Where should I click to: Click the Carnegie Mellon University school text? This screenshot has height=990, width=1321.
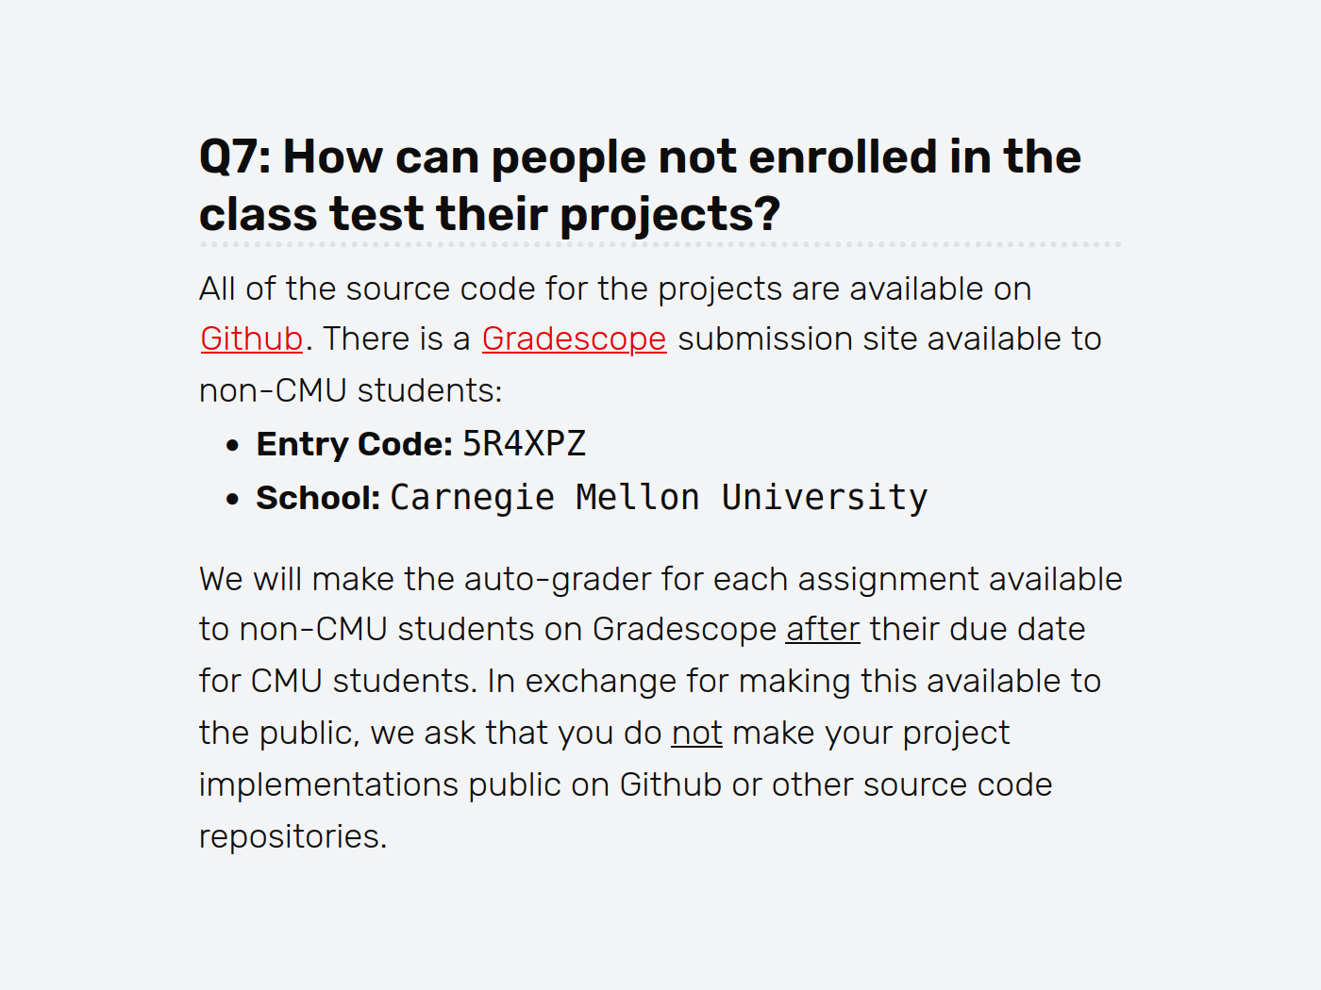click(659, 497)
